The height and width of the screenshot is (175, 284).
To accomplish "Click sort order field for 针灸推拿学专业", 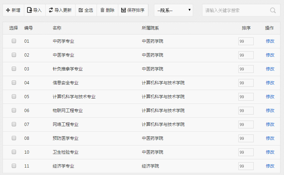I will 246,69.
